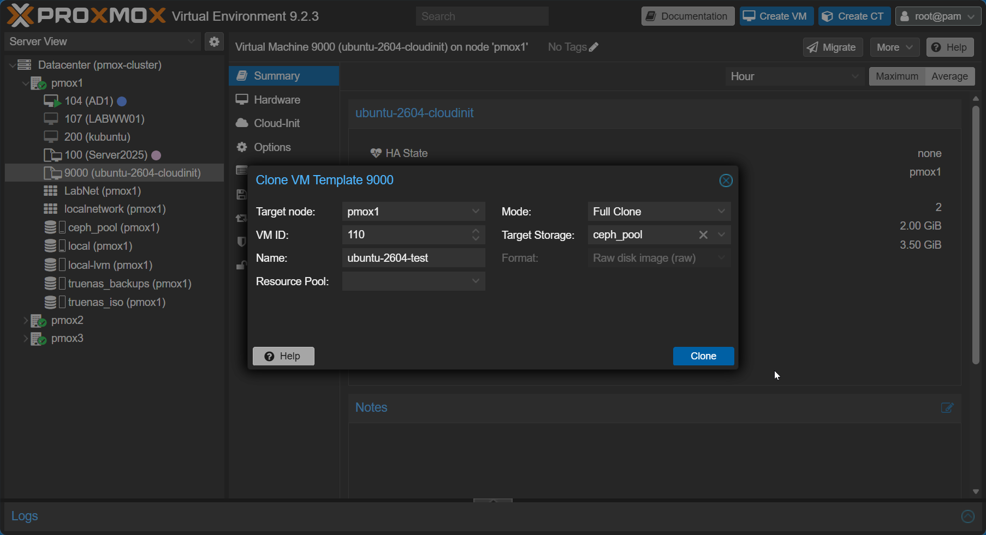Select Datacenter (pmox-cluster)

[x=114, y=65]
